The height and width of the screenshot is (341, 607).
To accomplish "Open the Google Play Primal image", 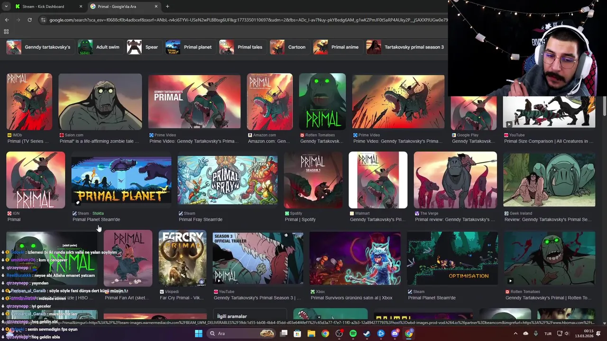I will 474,113.
